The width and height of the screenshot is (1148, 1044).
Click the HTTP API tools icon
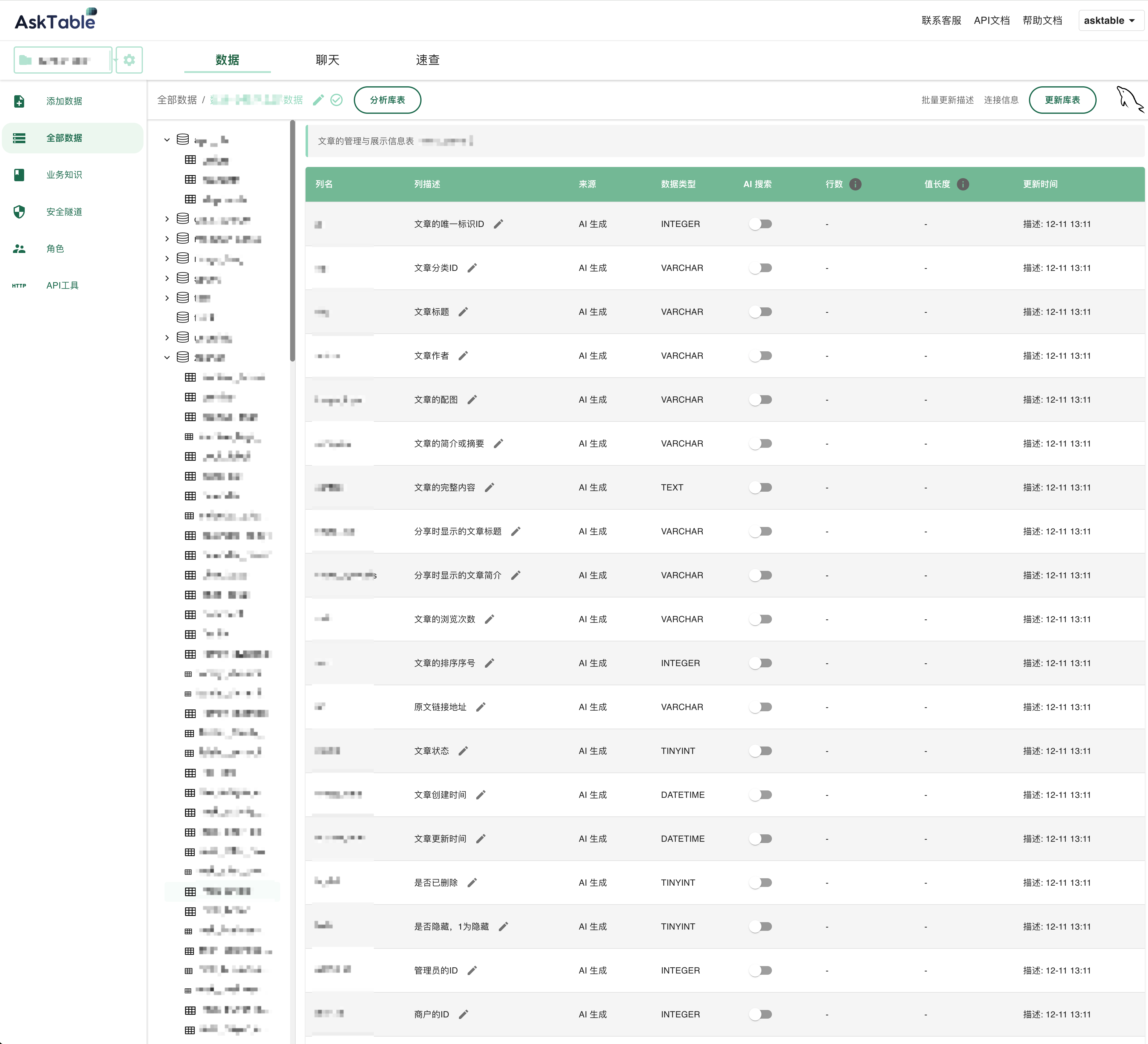click(19, 285)
